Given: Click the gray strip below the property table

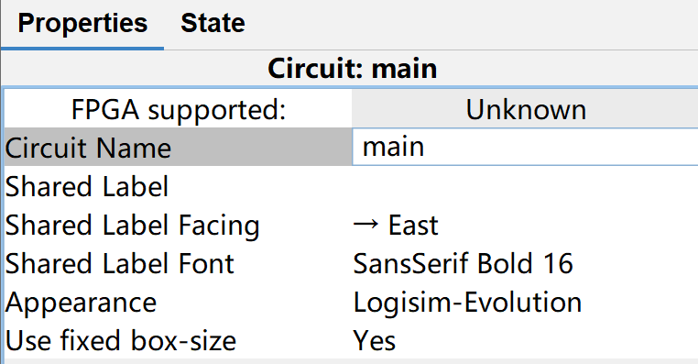Looking at the screenshot, I should point(351,361).
